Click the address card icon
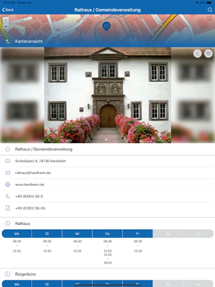This screenshot has height=287, width=215. click(x=8, y=161)
